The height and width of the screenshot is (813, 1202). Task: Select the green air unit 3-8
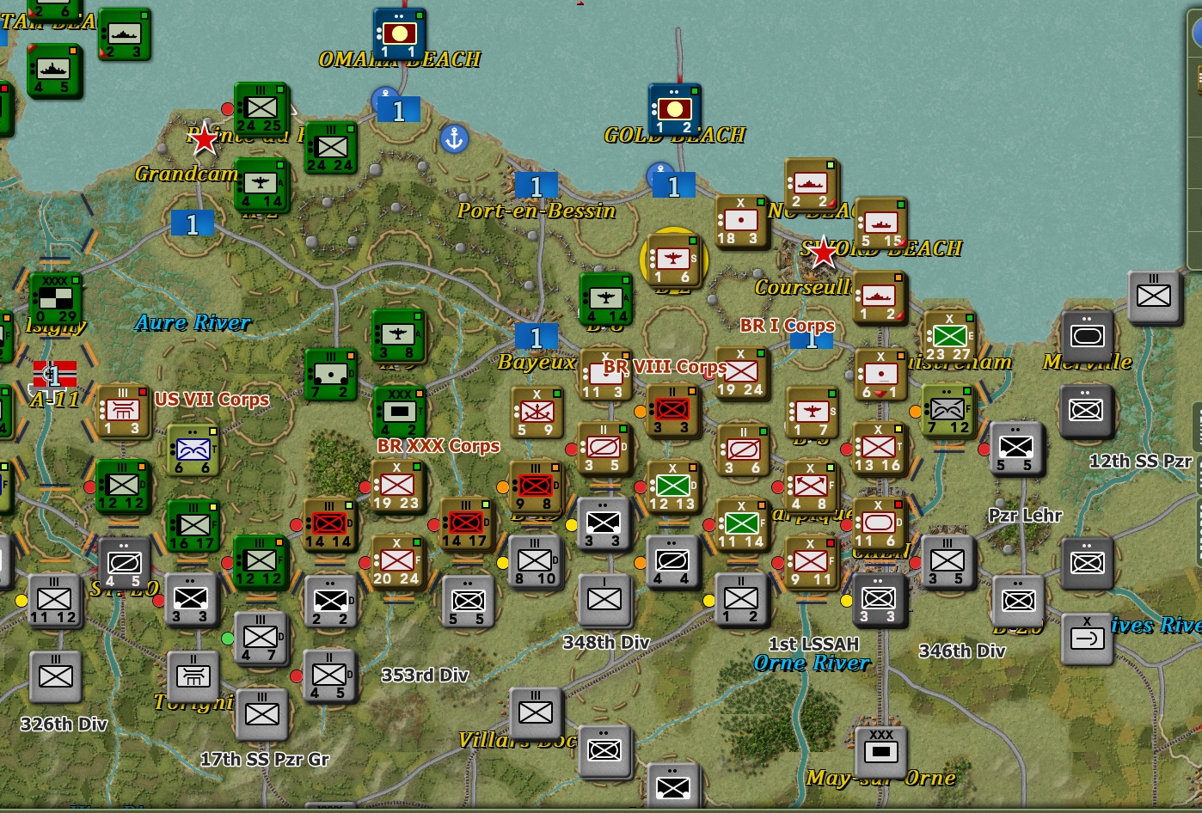pos(398,335)
